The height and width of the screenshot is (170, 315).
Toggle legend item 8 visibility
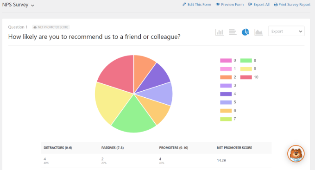[x=248, y=61]
